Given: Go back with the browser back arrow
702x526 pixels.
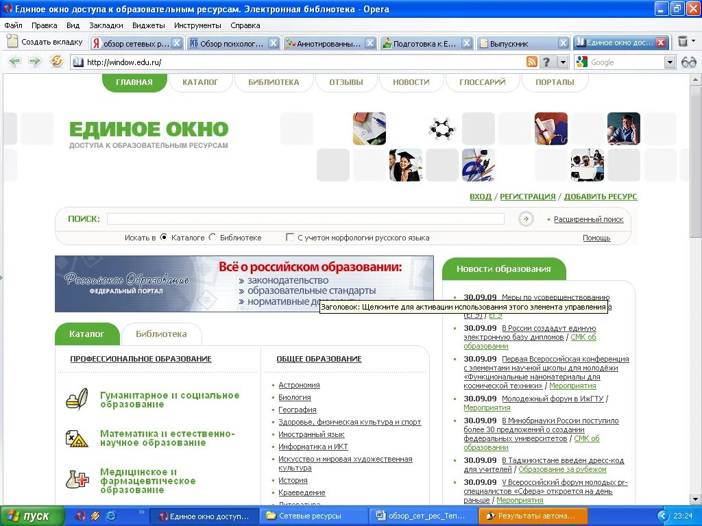Looking at the screenshot, I should coord(15,61).
